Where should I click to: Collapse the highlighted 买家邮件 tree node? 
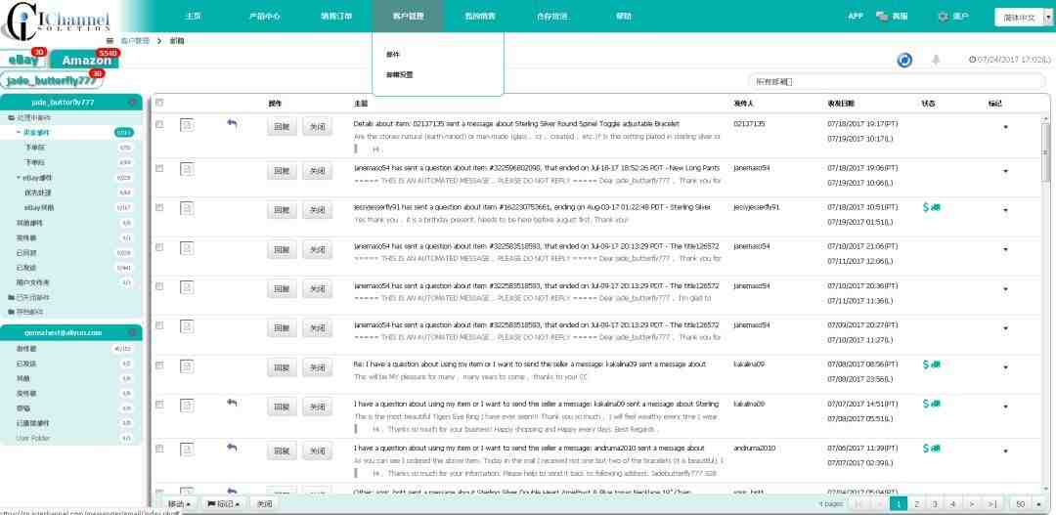point(19,133)
